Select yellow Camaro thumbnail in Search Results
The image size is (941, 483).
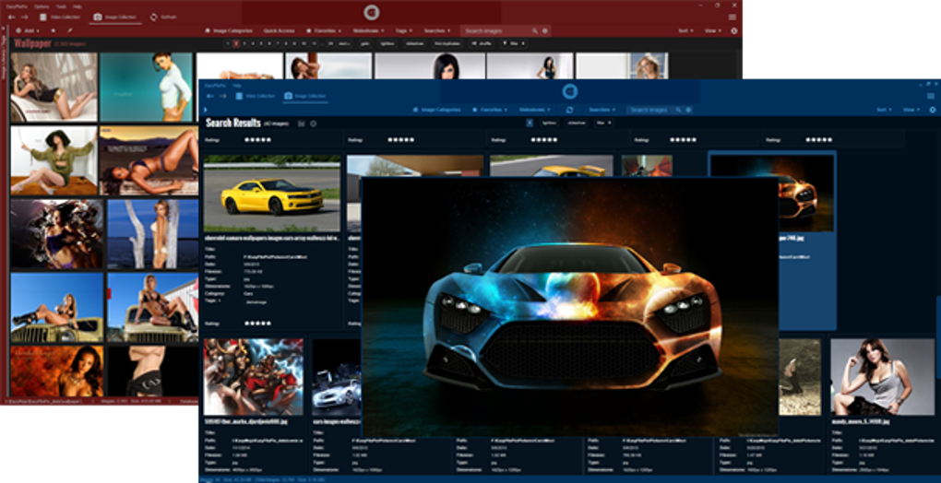click(x=272, y=194)
